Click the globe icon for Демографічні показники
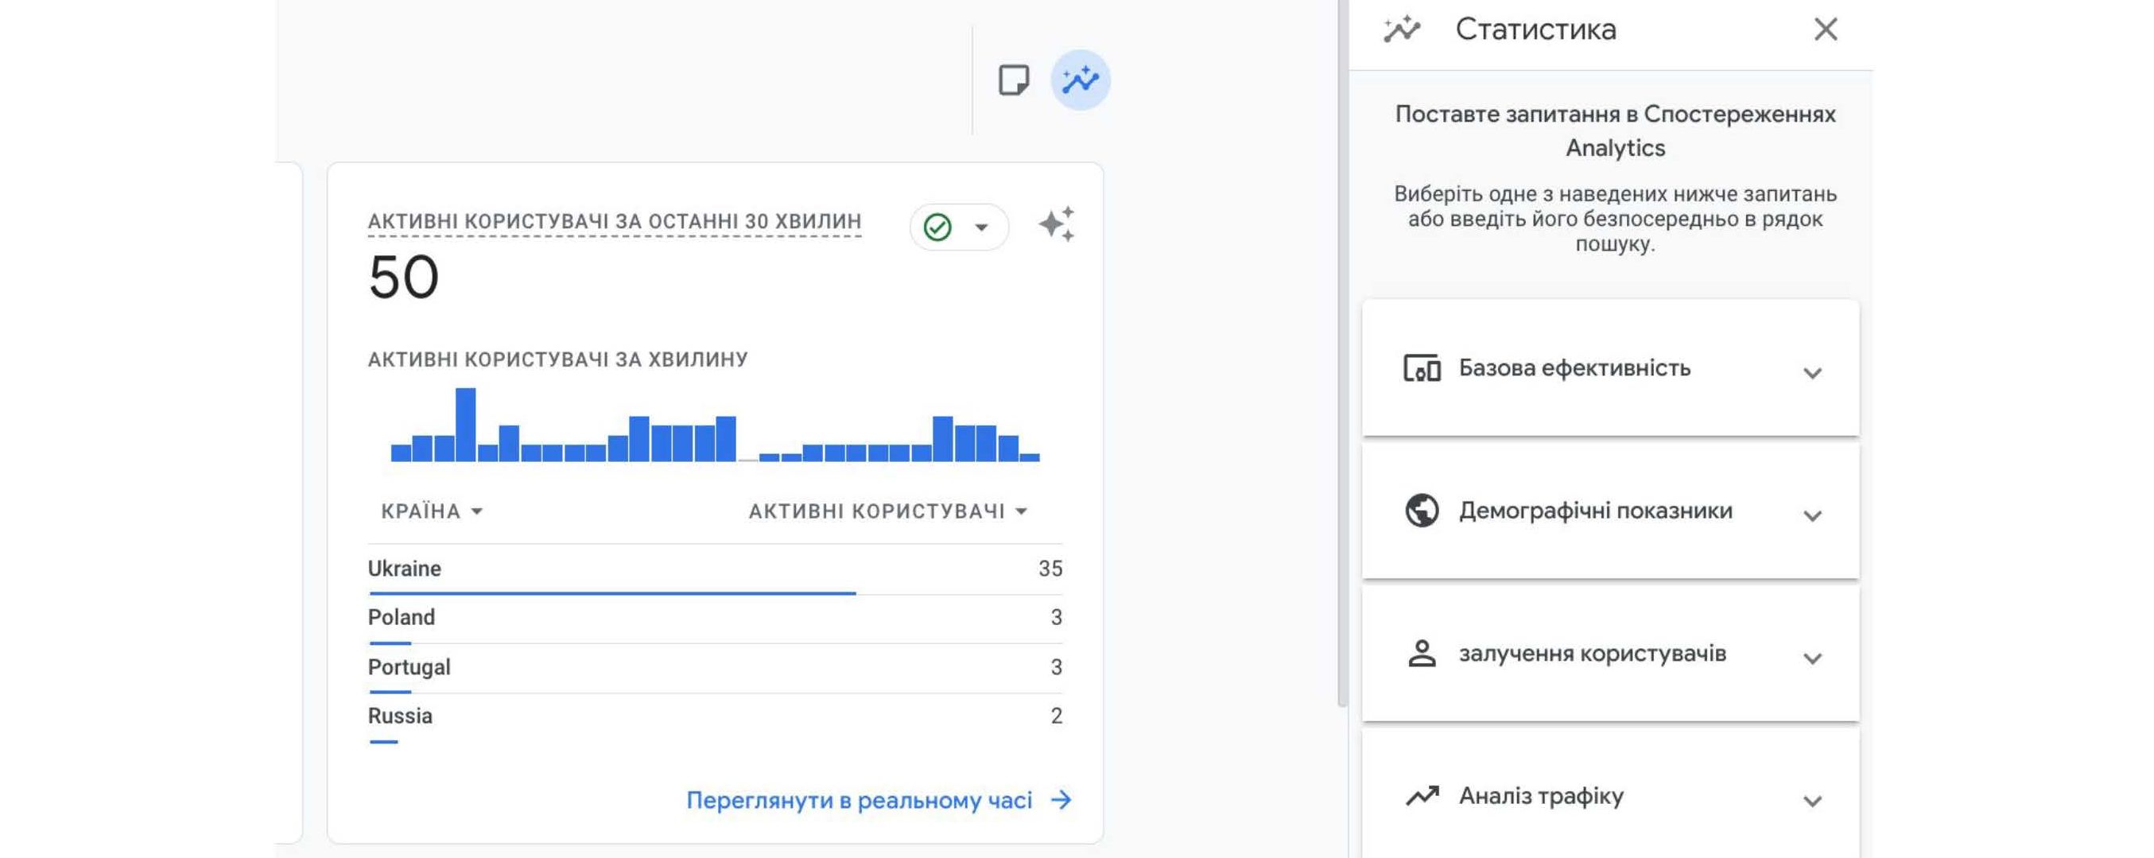This screenshot has width=2154, height=858. click(x=1422, y=511)
